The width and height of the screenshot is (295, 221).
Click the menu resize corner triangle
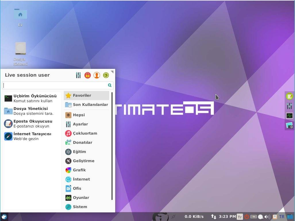(112, 71)
